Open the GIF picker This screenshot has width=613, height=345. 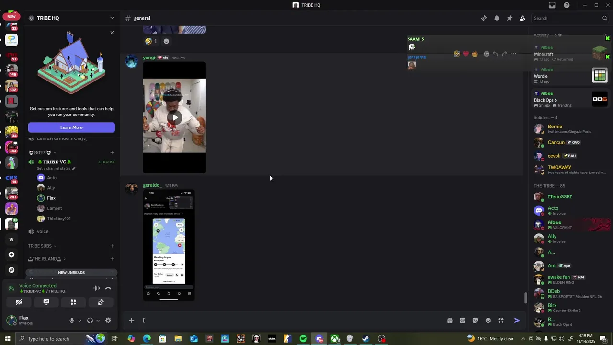point(463,321)
